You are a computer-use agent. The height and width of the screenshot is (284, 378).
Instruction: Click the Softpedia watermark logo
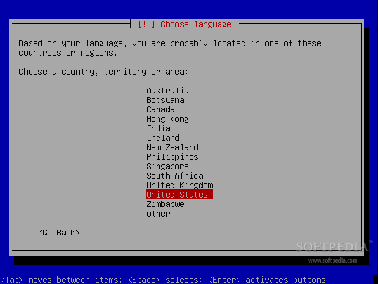coord(333,247)
